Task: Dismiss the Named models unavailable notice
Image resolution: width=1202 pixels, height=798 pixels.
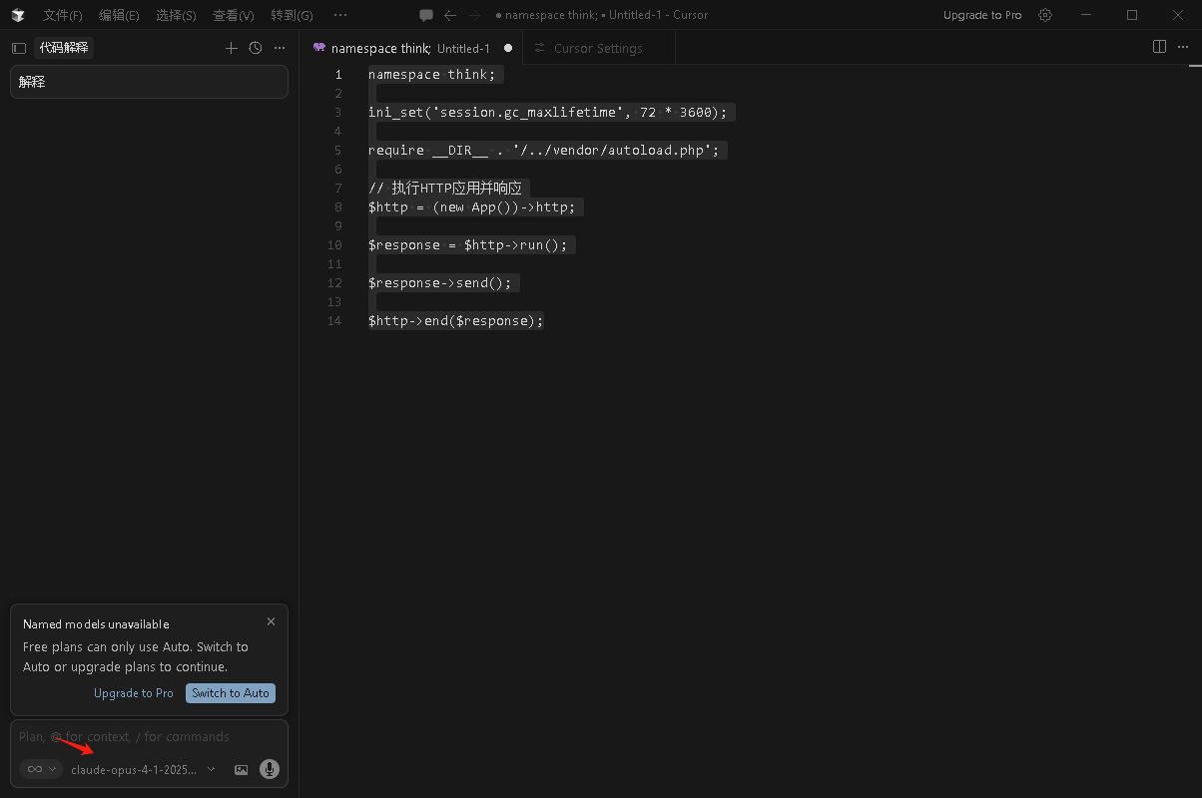Action: point(271,621)
